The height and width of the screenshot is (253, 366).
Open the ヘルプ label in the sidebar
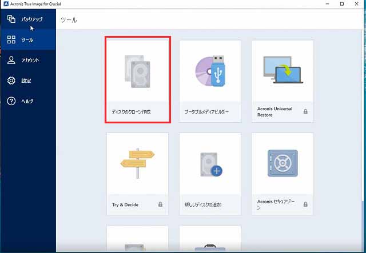(x=27, y=101)
